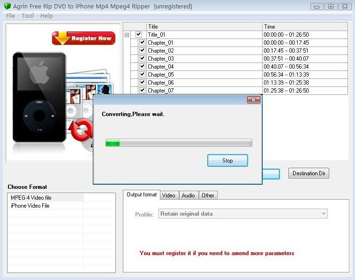Screen dimensions: 355x280
Task: Open the Tool menu
Action: coord(28,16)
